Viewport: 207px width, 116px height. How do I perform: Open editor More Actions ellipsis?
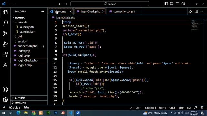pyautogui.click(x=202, y=12)
